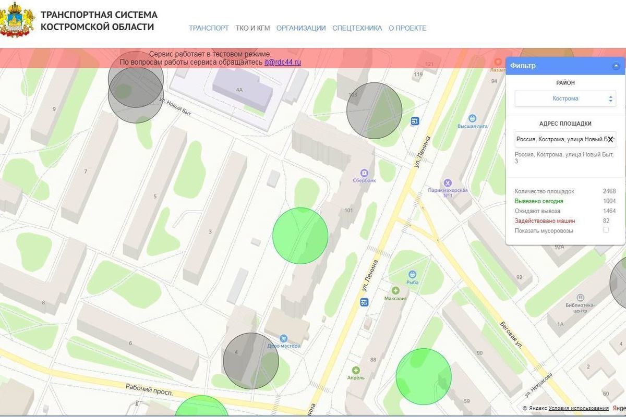This screenshot has height=417, width=626.
Task: Click the it@rdc44.ru email link
Action: (283, 63)
